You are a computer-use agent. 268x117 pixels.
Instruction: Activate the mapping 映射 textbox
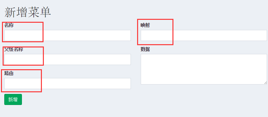(x=204, y=35)
